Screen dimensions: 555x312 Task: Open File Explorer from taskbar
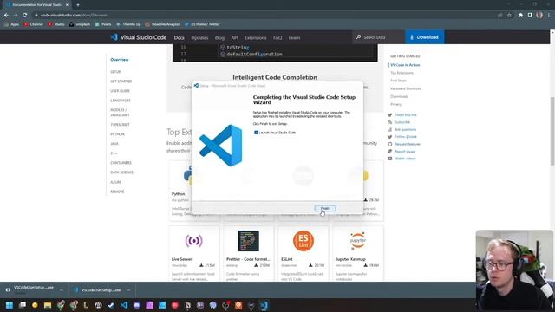[48, 305]
